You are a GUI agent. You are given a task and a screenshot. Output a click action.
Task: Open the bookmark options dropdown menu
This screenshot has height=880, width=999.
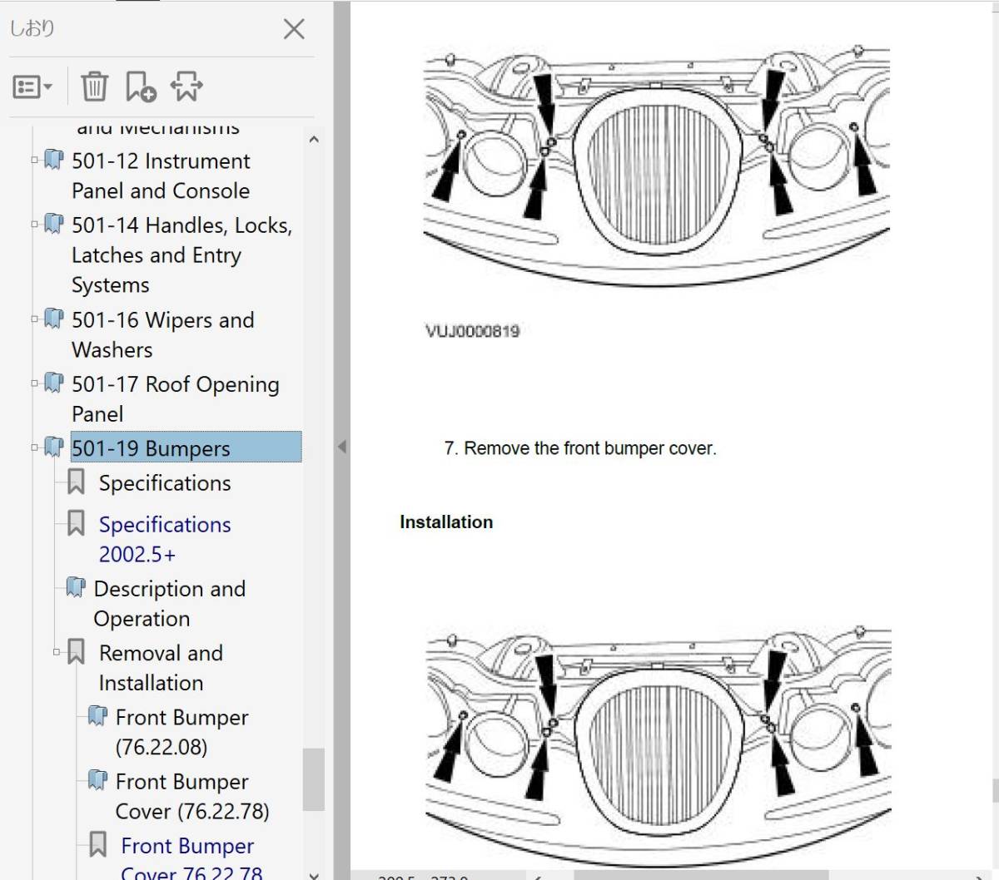point(33,86)
